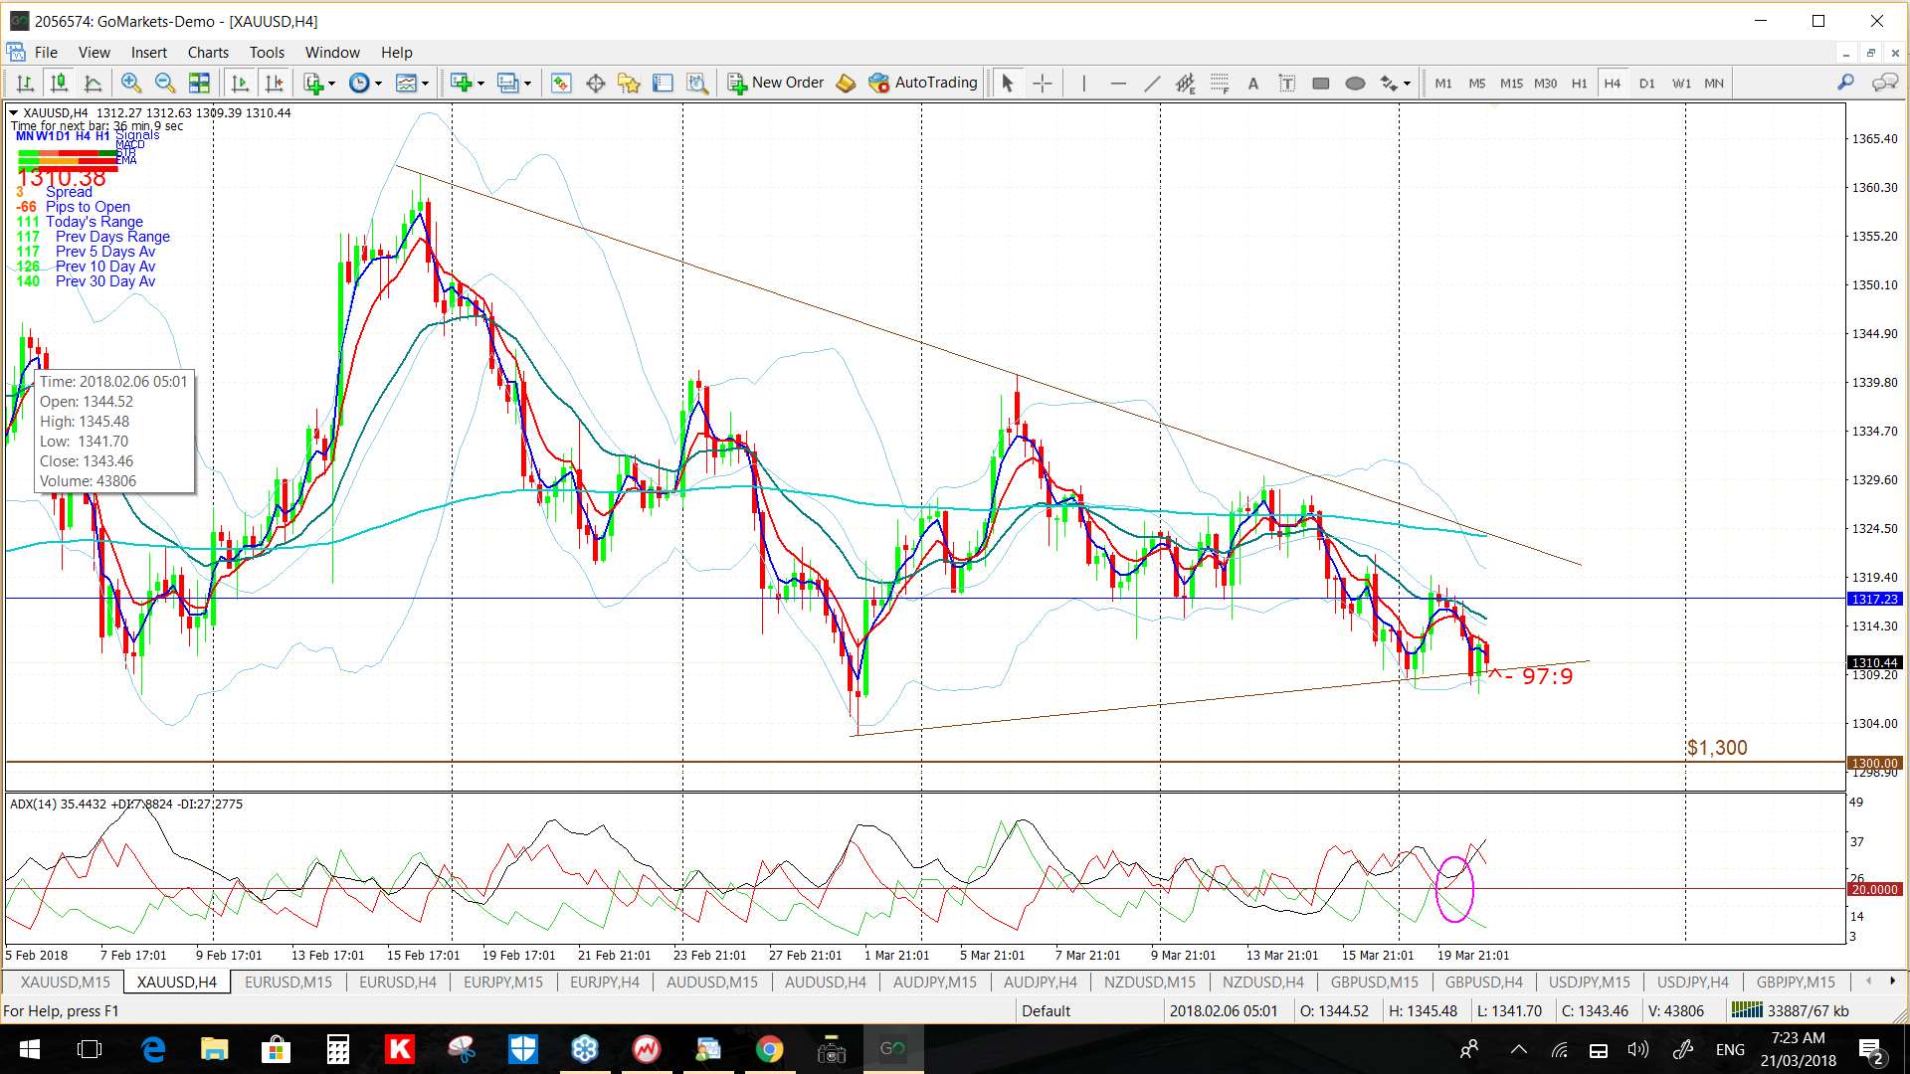The height and width of the screenshot is (1074, 1910).
Task: Open the View menu
Action: [94, 53]
